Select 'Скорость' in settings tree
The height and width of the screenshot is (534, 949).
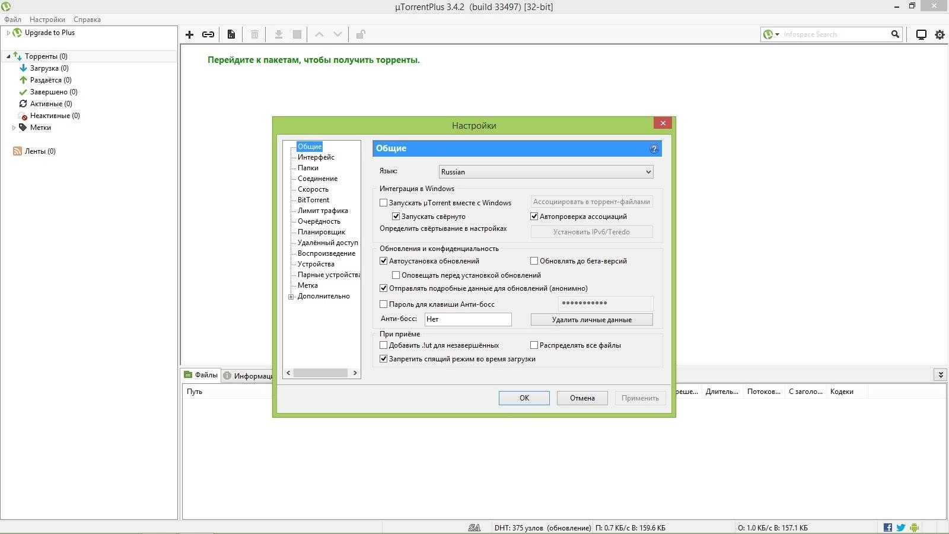pos(313,189)
